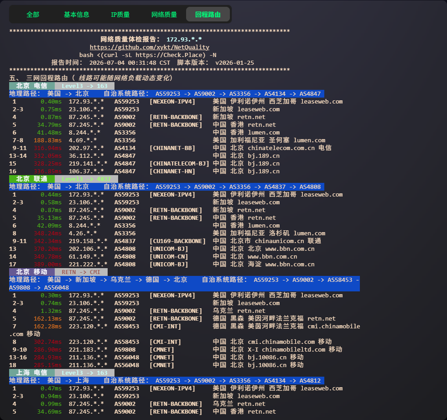447x420 pixels.
Task: Click IP 221.222.*.* in hop 17
Action: click(88, 264)
